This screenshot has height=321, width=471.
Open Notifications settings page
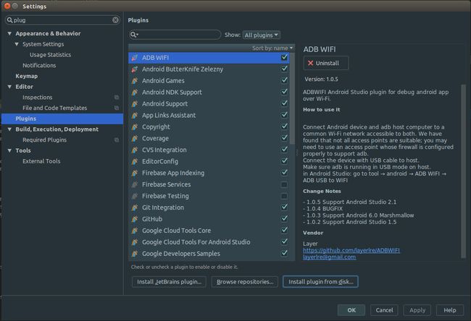pyautogui.click(x=39, y=65)
